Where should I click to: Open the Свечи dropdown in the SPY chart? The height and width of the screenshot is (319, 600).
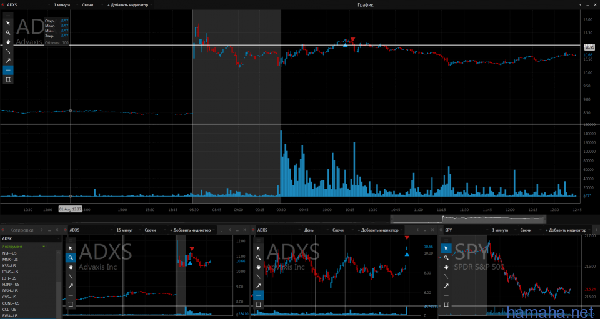pos(530,230)
